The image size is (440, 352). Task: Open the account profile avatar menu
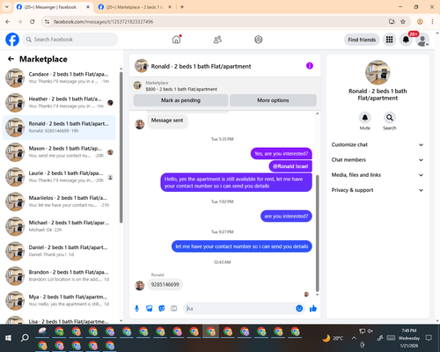click(422, 40)
